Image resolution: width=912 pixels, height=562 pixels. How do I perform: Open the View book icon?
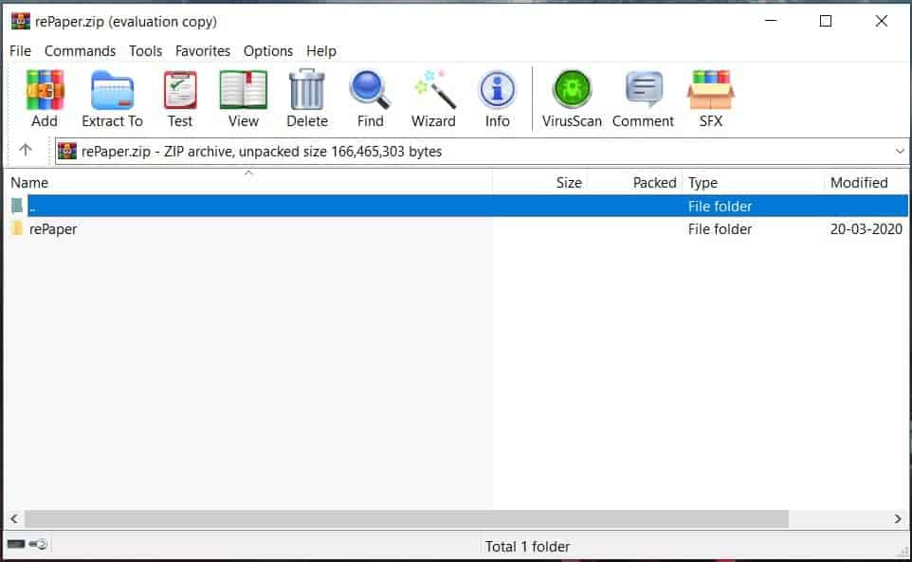pos(243,90)
